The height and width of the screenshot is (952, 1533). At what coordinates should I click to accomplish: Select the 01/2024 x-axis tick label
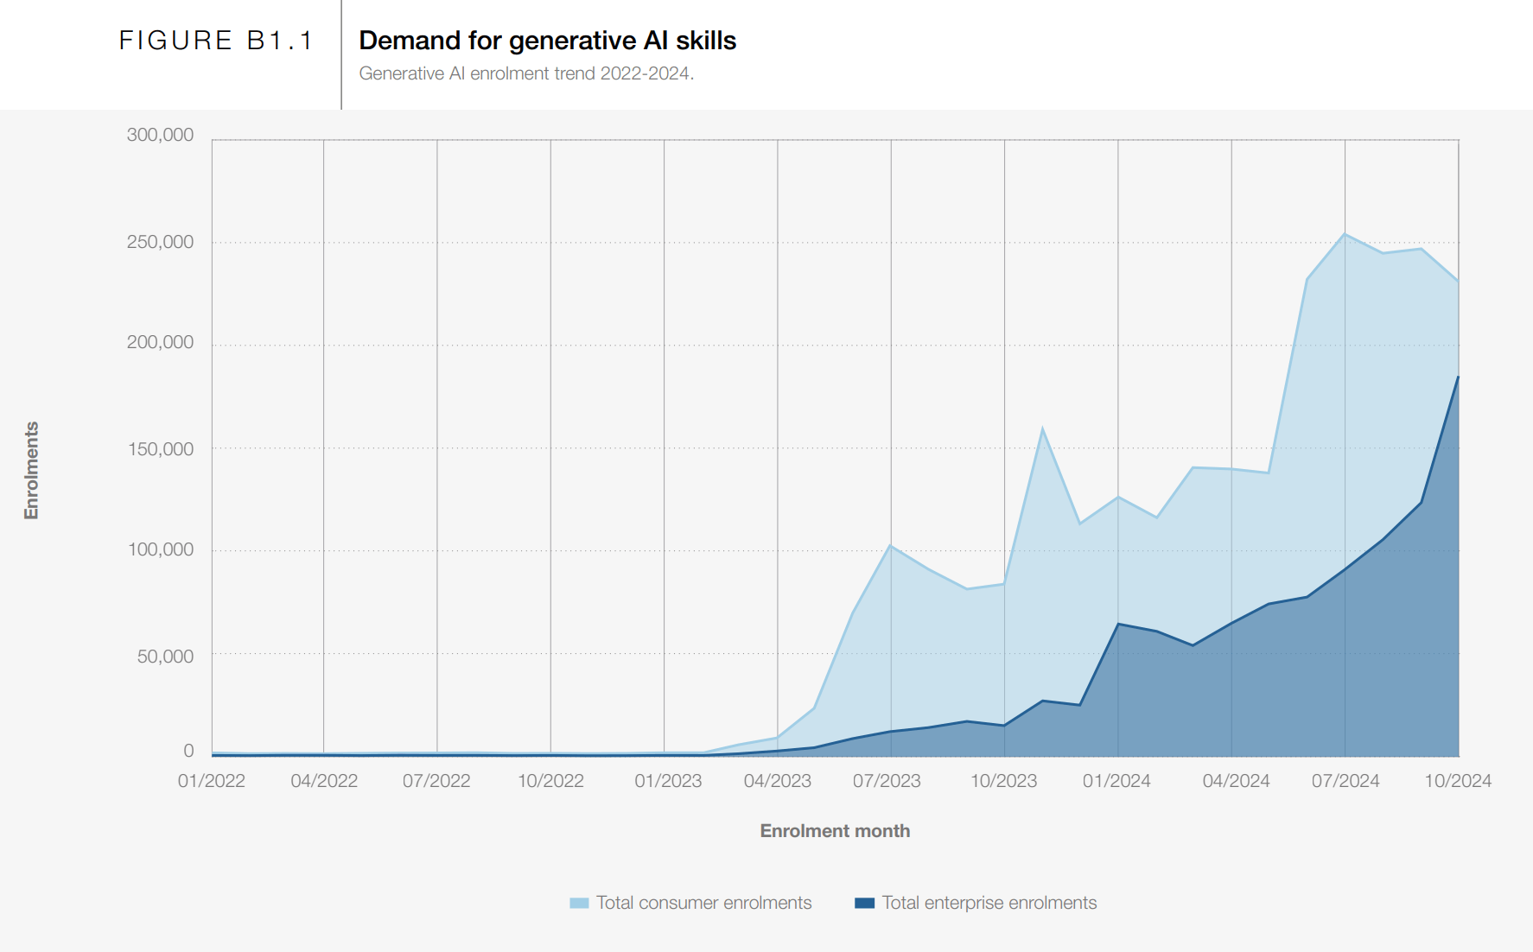pyautogui.click(x=1116, y=781)
